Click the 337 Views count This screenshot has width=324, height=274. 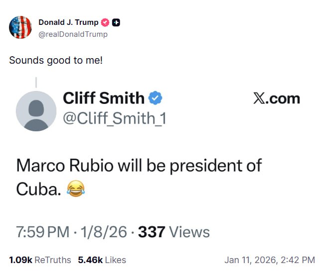(173, 232)
